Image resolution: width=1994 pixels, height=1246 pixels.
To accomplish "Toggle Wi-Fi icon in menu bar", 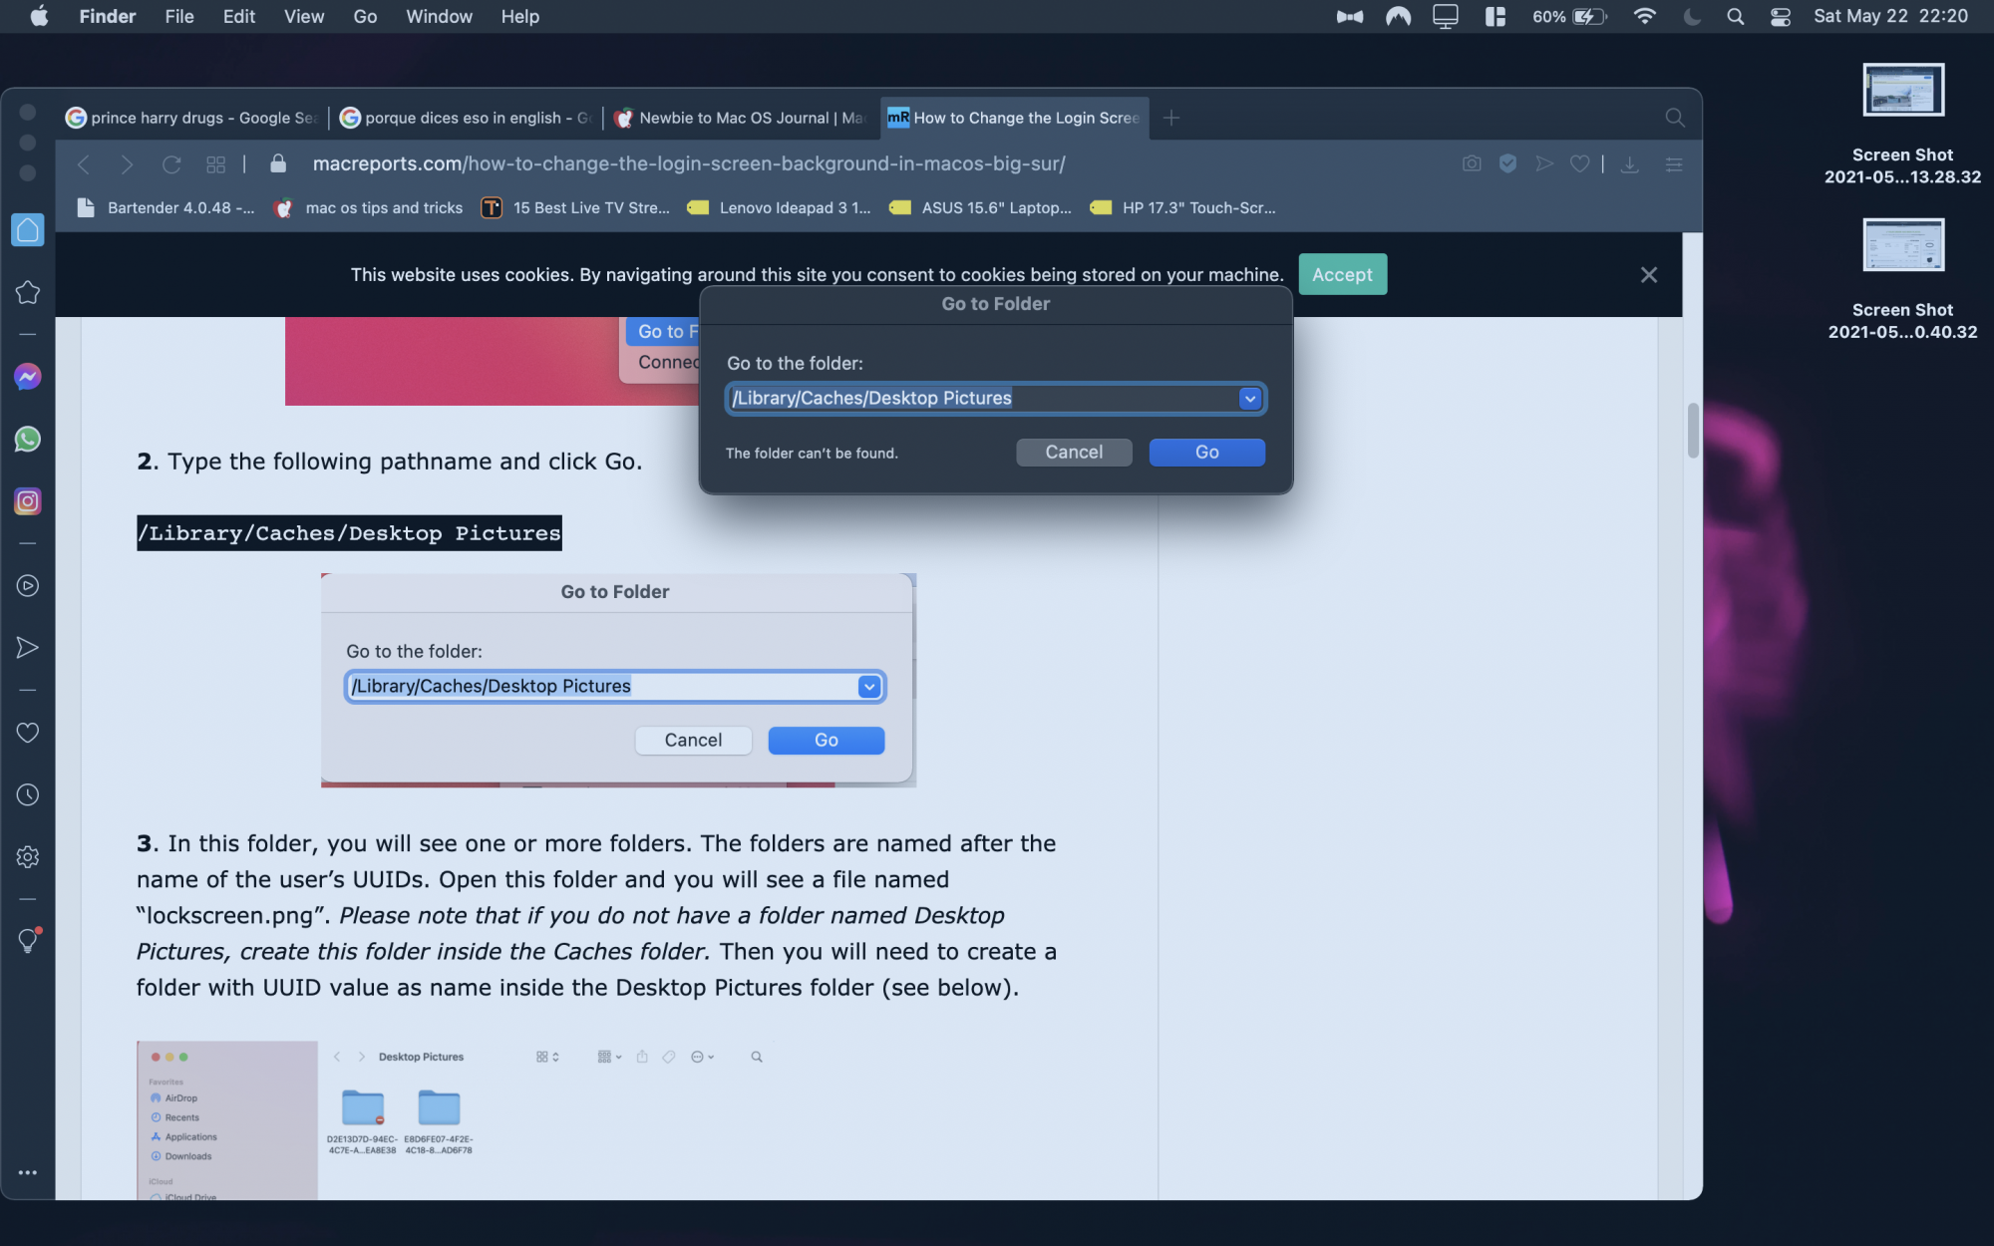I will coord(1642,17).
